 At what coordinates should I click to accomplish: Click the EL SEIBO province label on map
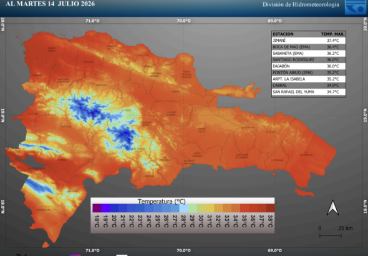pos(271,132)
